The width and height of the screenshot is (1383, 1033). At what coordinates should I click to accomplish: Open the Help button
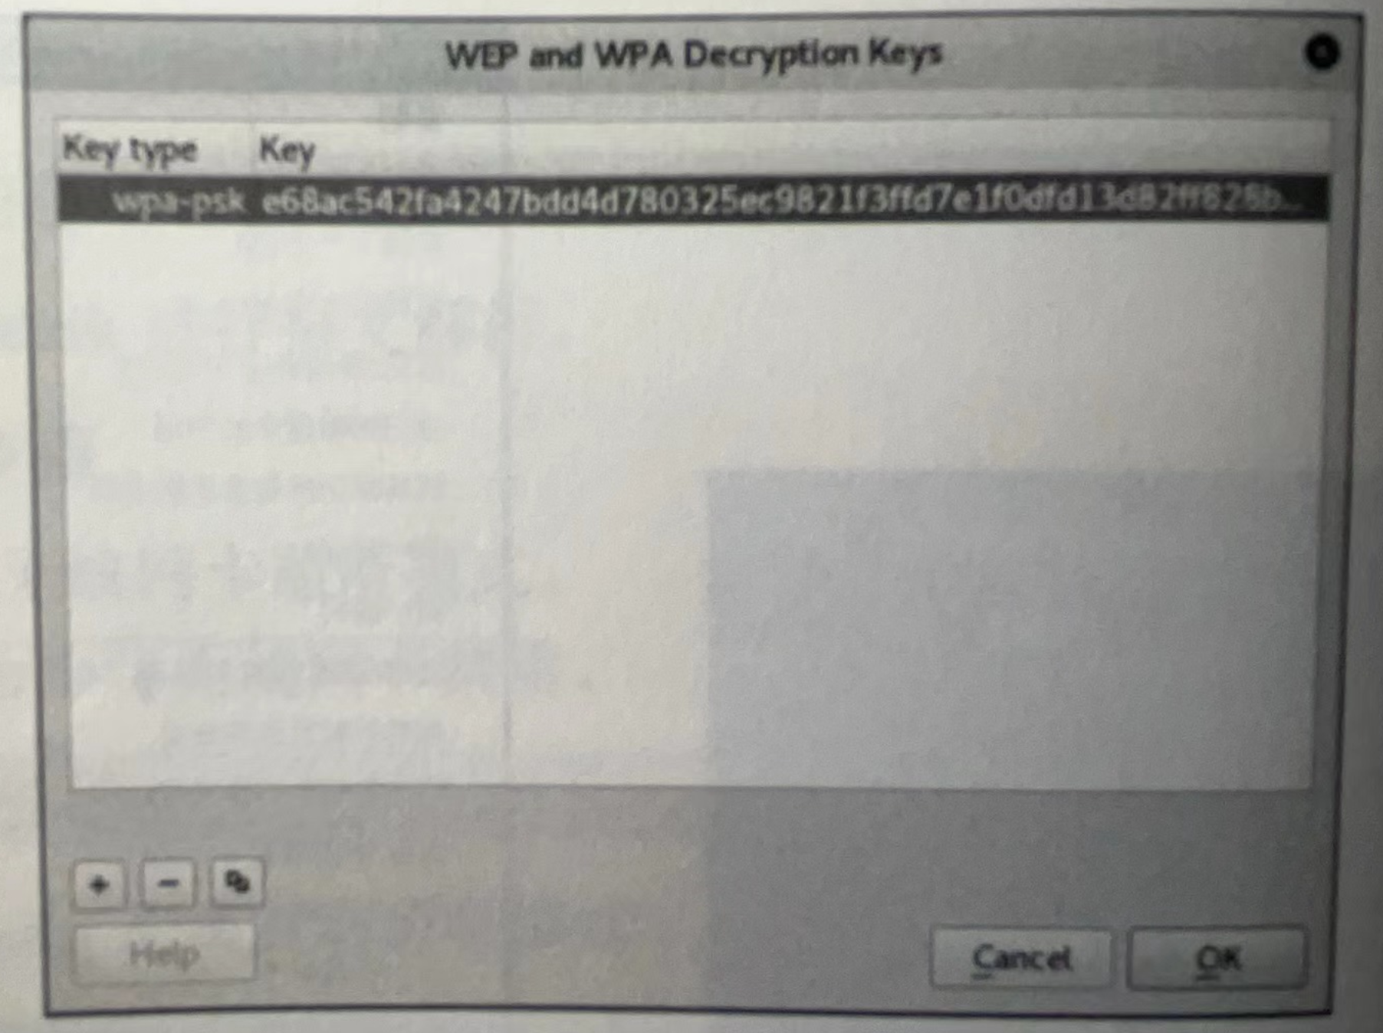click(x=164, y=954)
